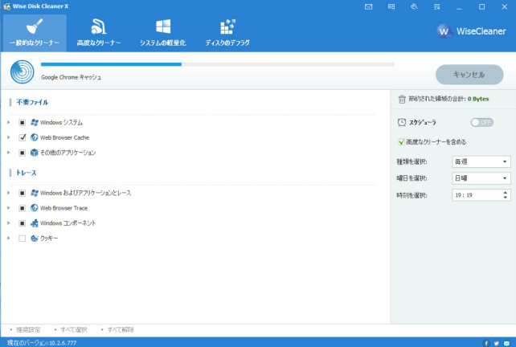Click the その他のアプリケーション cube icon
Screen dimensions: 516x347
[x=35, y=153]
